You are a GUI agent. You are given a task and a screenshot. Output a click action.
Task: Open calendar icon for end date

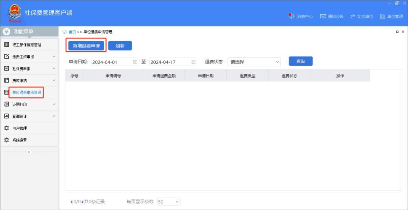pos(194,62)
